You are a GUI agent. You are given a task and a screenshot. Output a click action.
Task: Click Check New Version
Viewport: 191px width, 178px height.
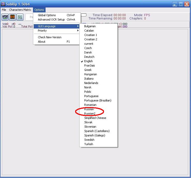pyautogui.click(x=50, y=37)
